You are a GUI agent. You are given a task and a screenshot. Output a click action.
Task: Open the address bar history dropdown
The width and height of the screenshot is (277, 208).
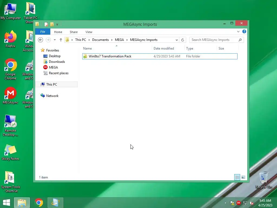176,40
